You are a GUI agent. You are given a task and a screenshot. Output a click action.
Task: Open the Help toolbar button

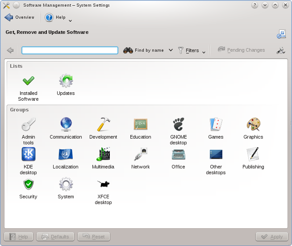click(55, 17)
